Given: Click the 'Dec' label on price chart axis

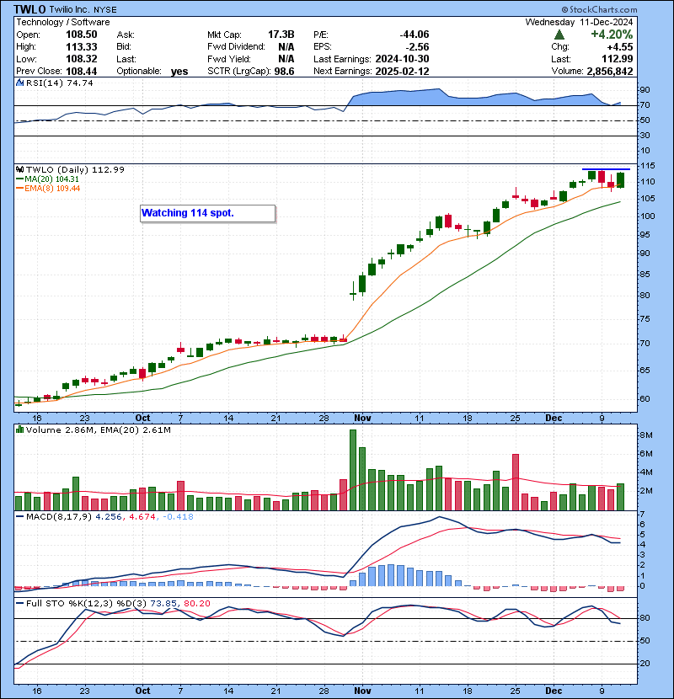Looking at the screenshot, I should (x=554, y=419).
